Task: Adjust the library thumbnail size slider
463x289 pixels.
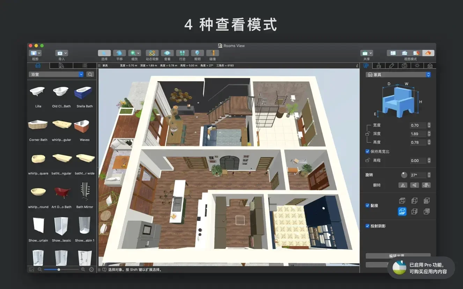Action: [59, 269]
